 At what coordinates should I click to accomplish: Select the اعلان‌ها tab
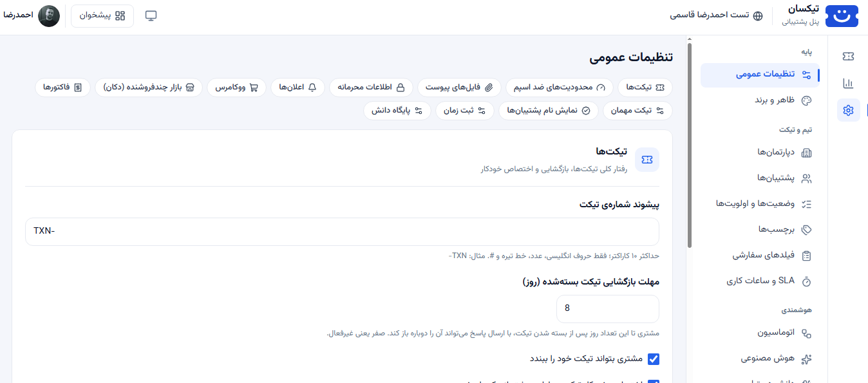pyautogui.click(x=298, y=87)
